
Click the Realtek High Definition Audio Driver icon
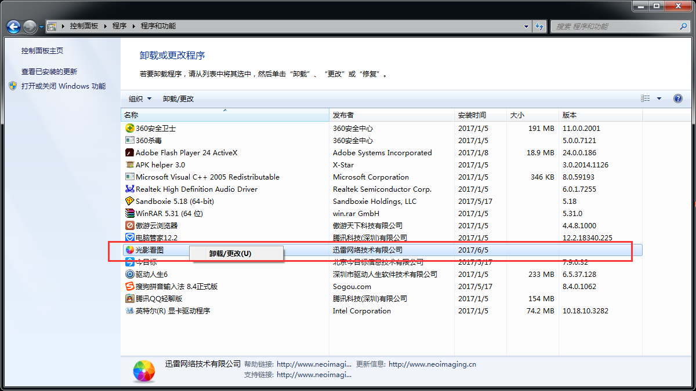click(129, 189)
